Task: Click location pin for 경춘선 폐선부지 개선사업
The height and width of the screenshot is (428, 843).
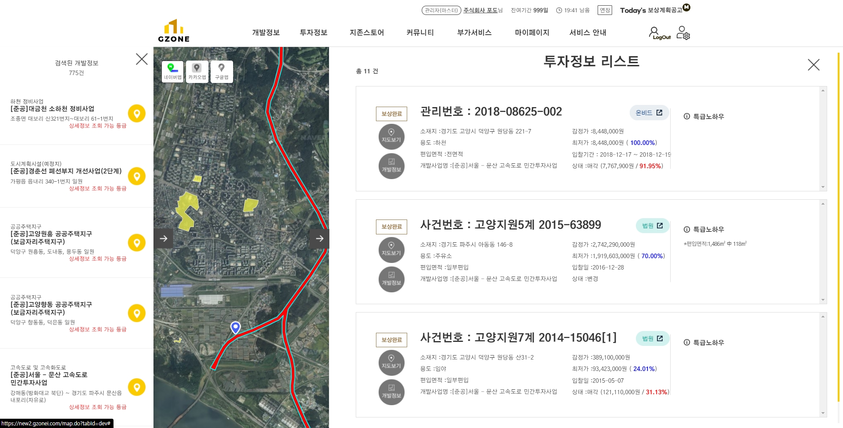Action: (x=137, y=176)
